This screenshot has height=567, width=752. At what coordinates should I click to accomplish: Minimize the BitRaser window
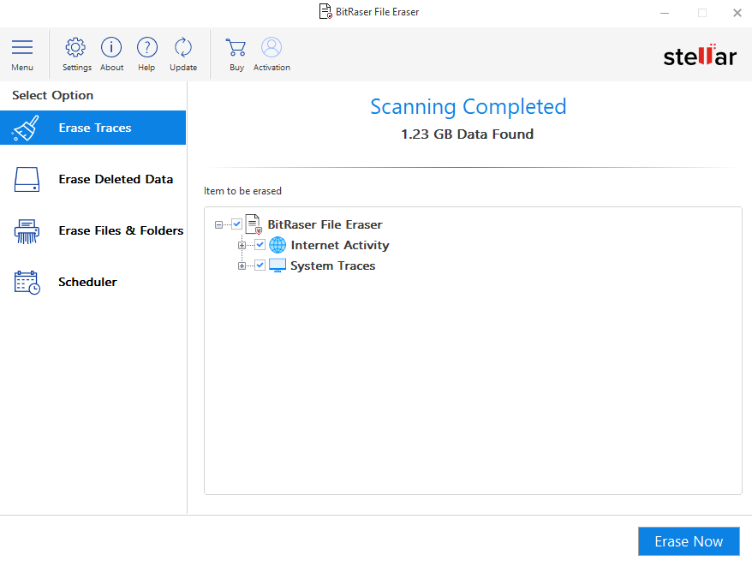[665, 13]
